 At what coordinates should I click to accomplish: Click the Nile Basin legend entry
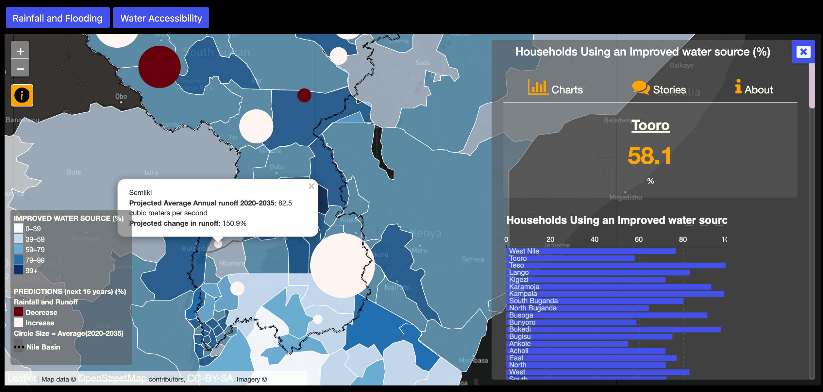[x=37, y=347]
